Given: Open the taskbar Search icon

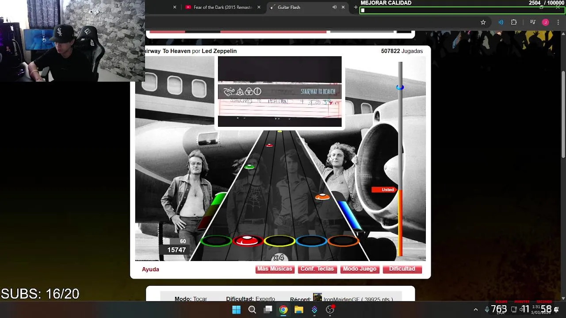Looking at the screenshot, I should 252,310.
